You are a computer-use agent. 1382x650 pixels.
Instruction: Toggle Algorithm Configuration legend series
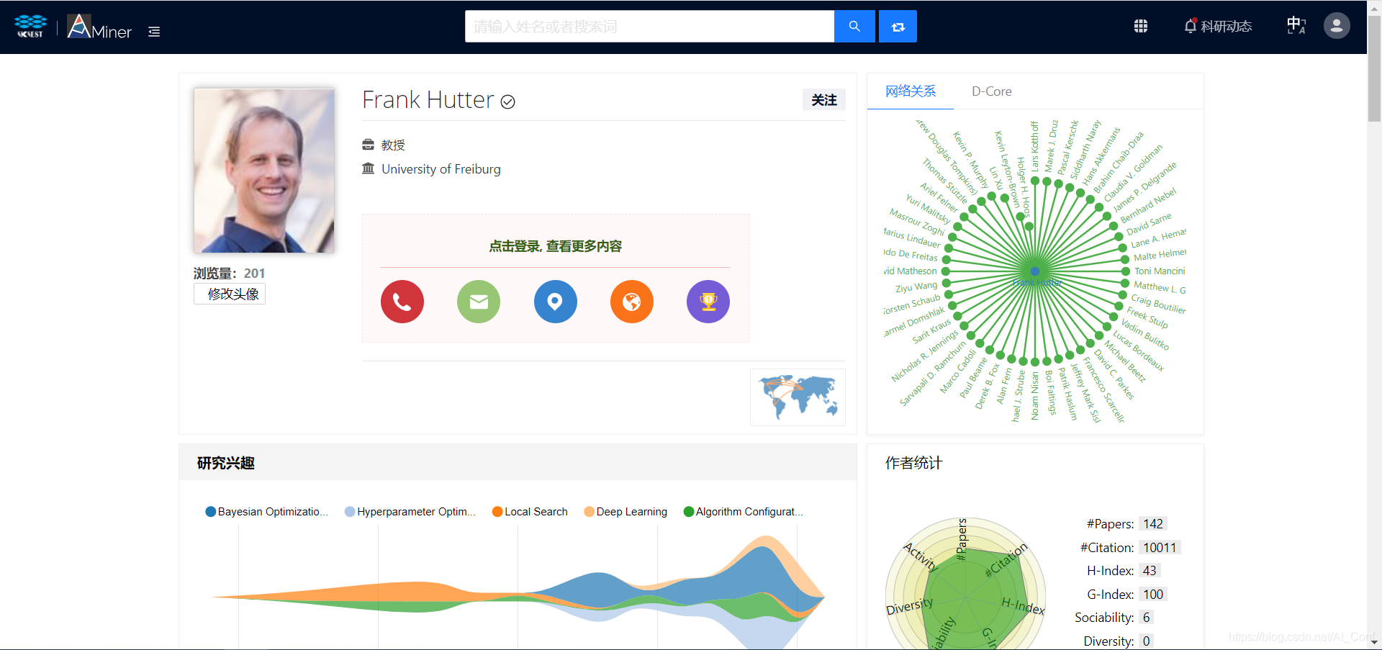pyautogui.click(x=744, y=512)
